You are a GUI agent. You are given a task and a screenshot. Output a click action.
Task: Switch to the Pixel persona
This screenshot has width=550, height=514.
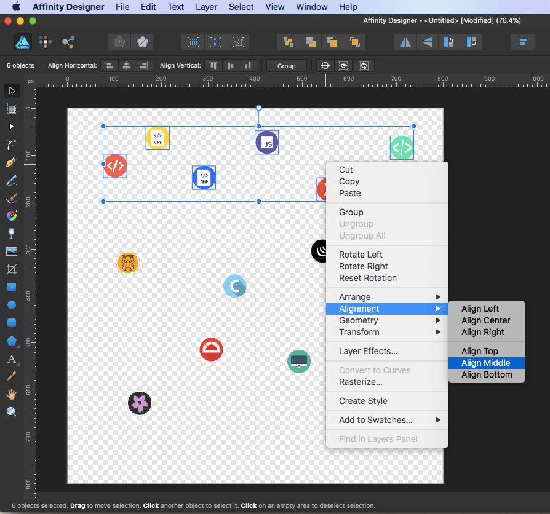coord(46,42)
